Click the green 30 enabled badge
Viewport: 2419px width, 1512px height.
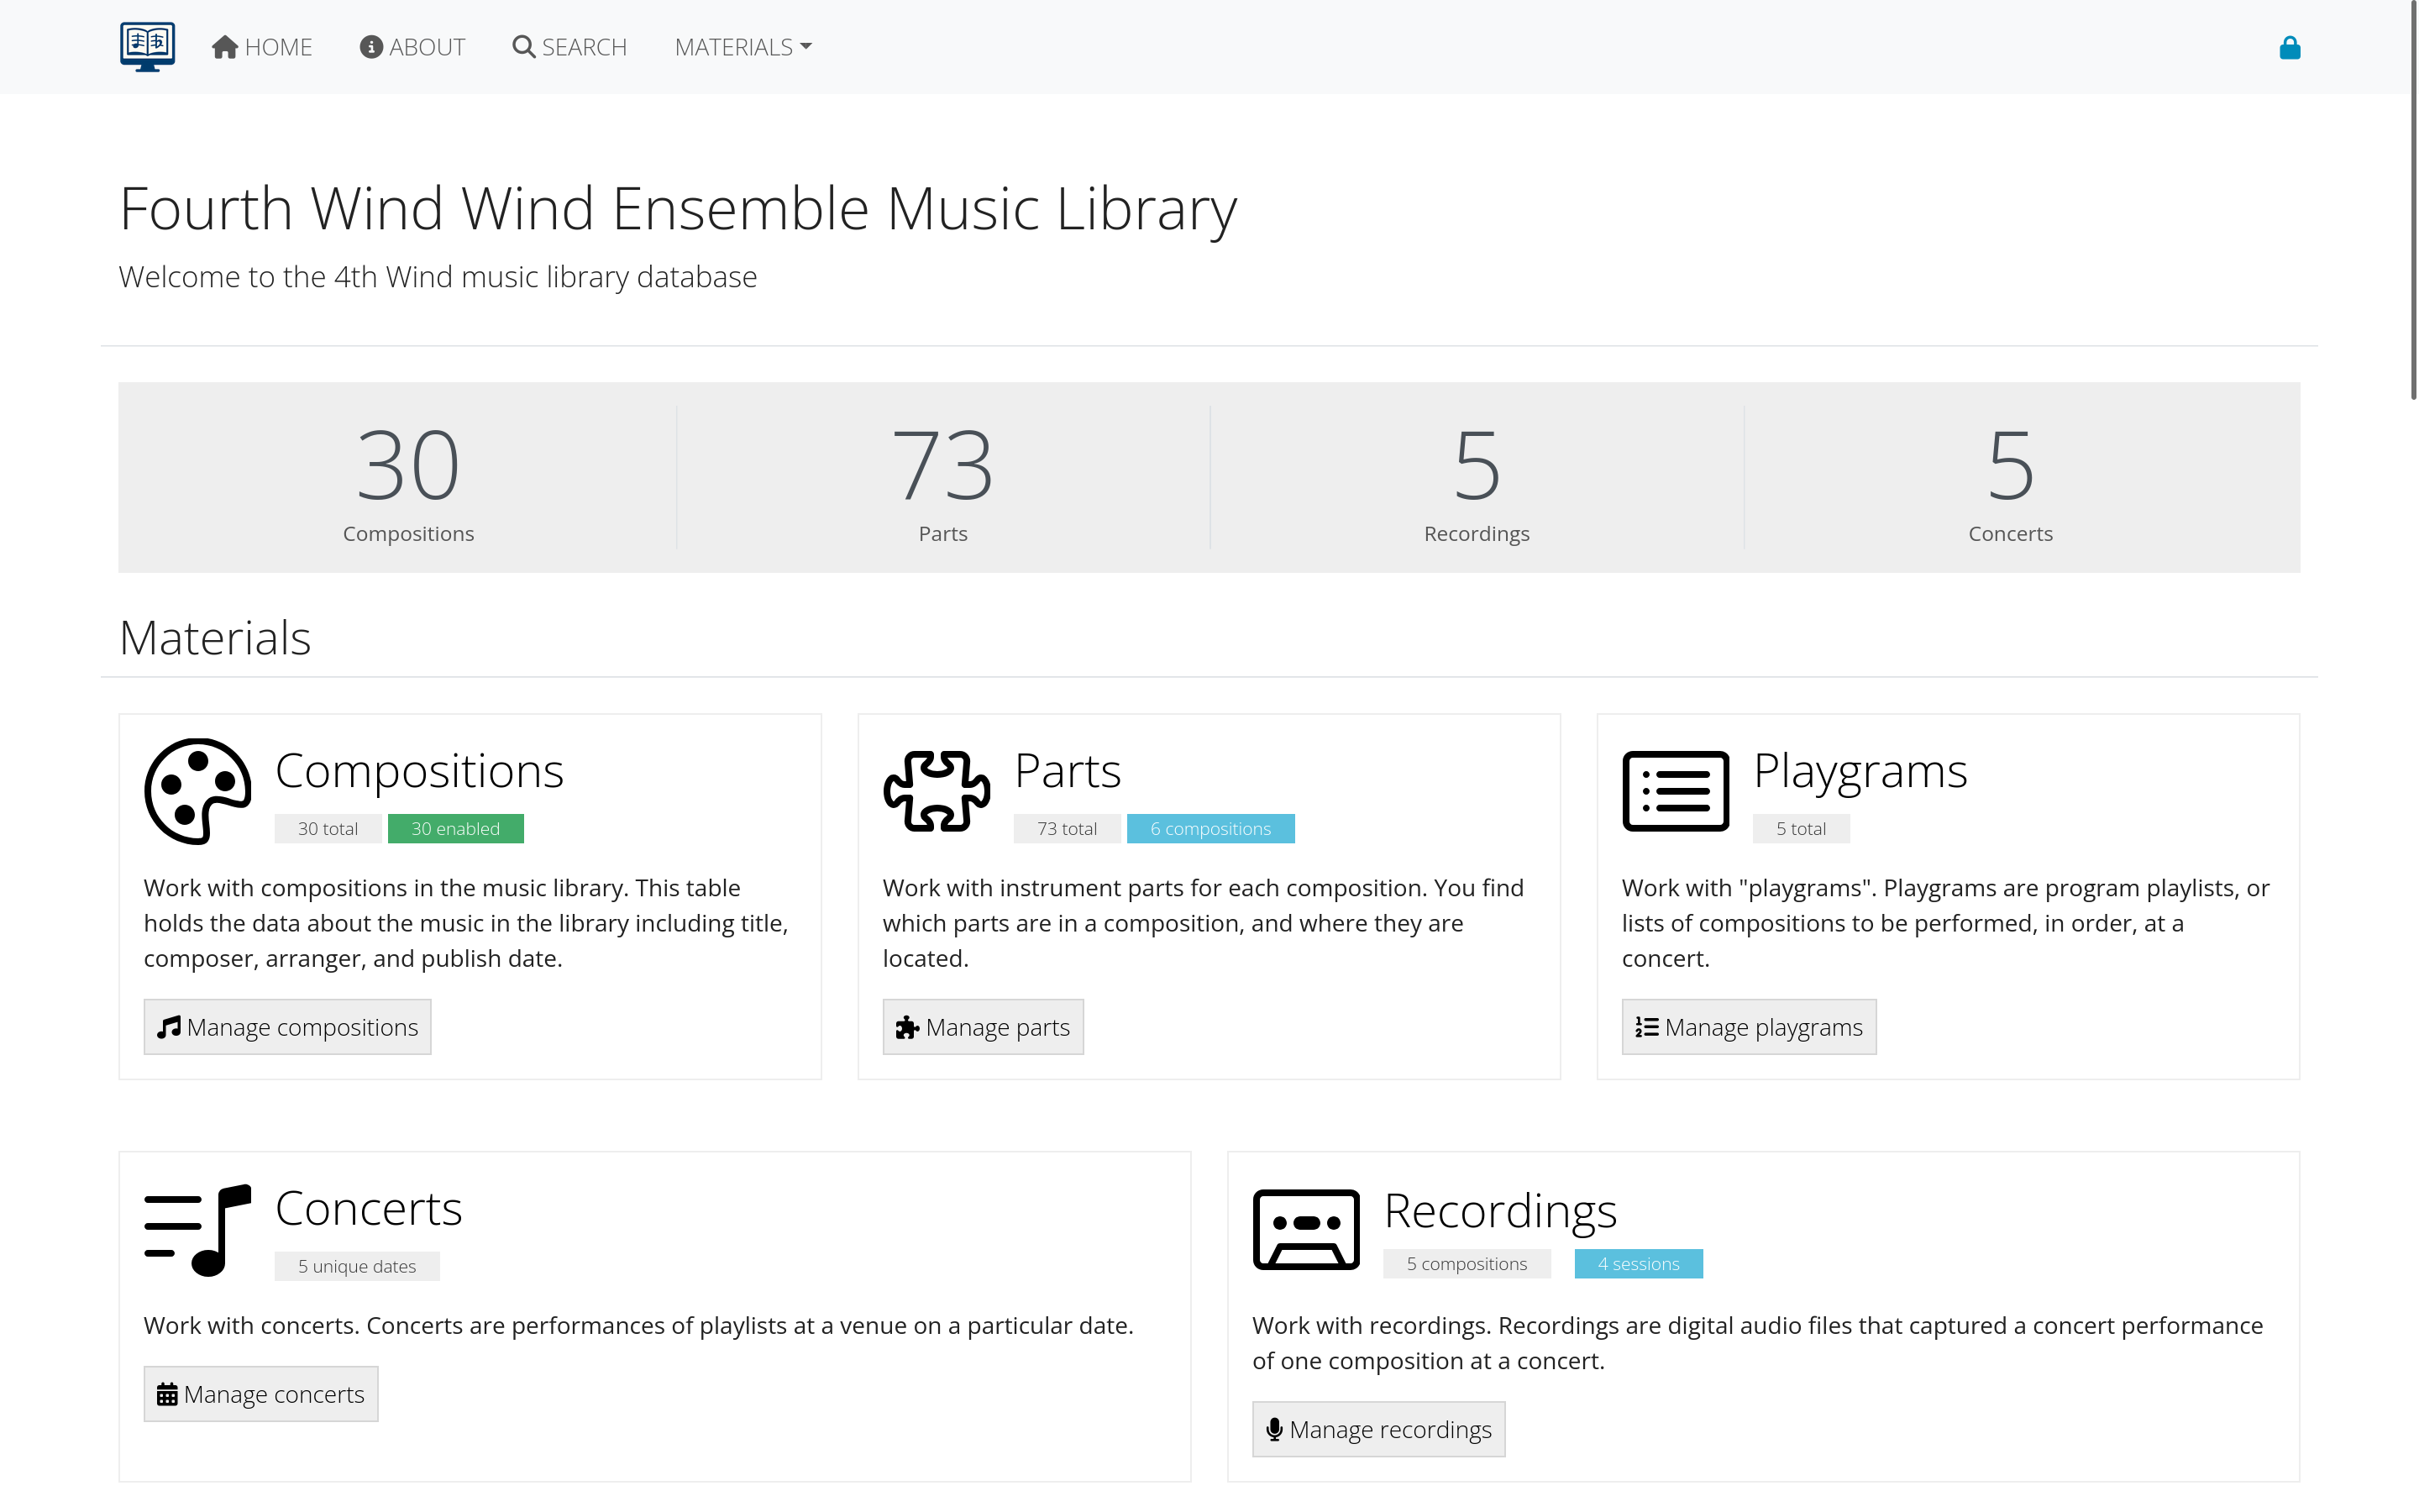pos(454,828)
